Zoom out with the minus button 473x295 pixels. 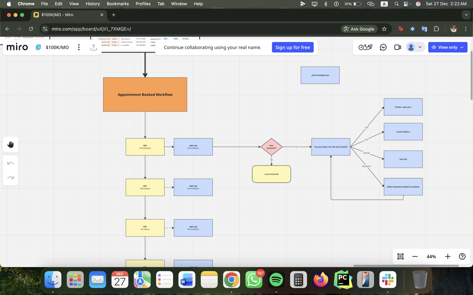point(415,257)
